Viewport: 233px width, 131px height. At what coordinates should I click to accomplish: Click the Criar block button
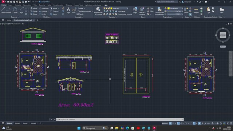[x=150, y=8]
